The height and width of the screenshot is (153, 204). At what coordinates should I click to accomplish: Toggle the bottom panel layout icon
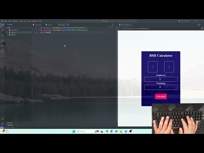[x=182, y=21]
